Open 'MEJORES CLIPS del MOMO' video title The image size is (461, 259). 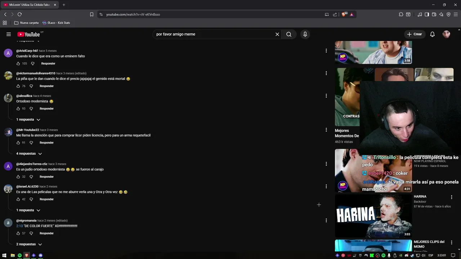click(429, 244)
